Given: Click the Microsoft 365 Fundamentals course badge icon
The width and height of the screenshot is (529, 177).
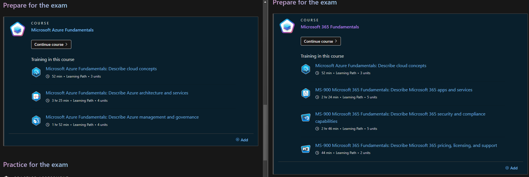Looking at the screenshot, I should point(287,26).
